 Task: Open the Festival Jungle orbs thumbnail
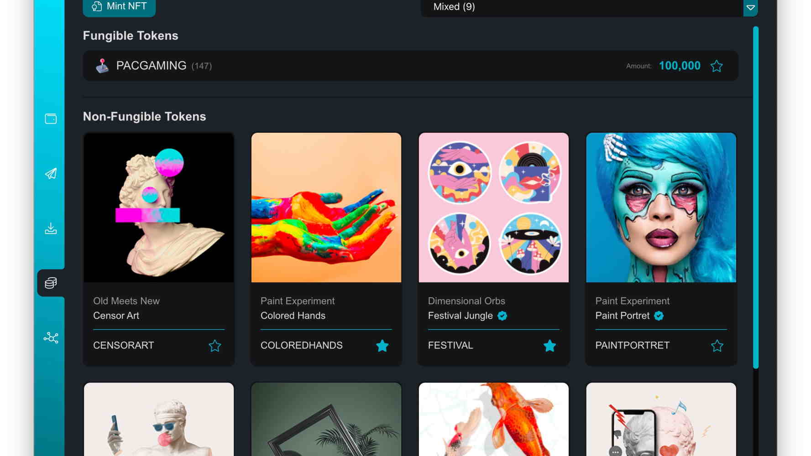coord(494,207)
